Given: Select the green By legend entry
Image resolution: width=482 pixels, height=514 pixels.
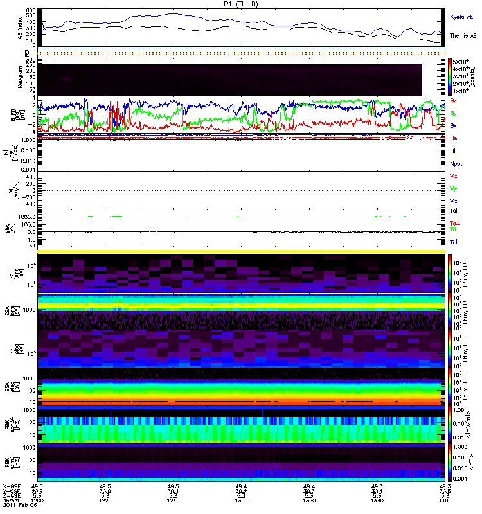Looking at the screenshot, I should point(454,113).
